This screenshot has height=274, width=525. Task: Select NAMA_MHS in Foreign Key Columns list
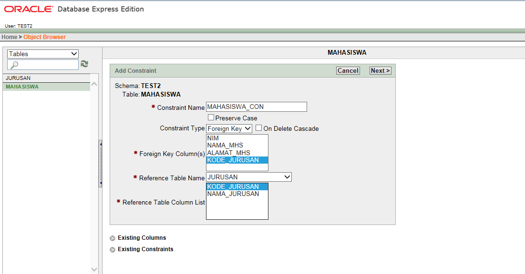[x=237, y=146]
